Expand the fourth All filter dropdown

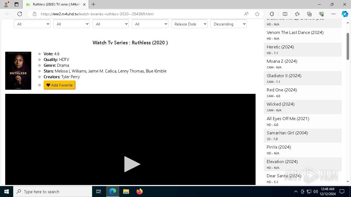pyautogui.click(x=150, y=24)
